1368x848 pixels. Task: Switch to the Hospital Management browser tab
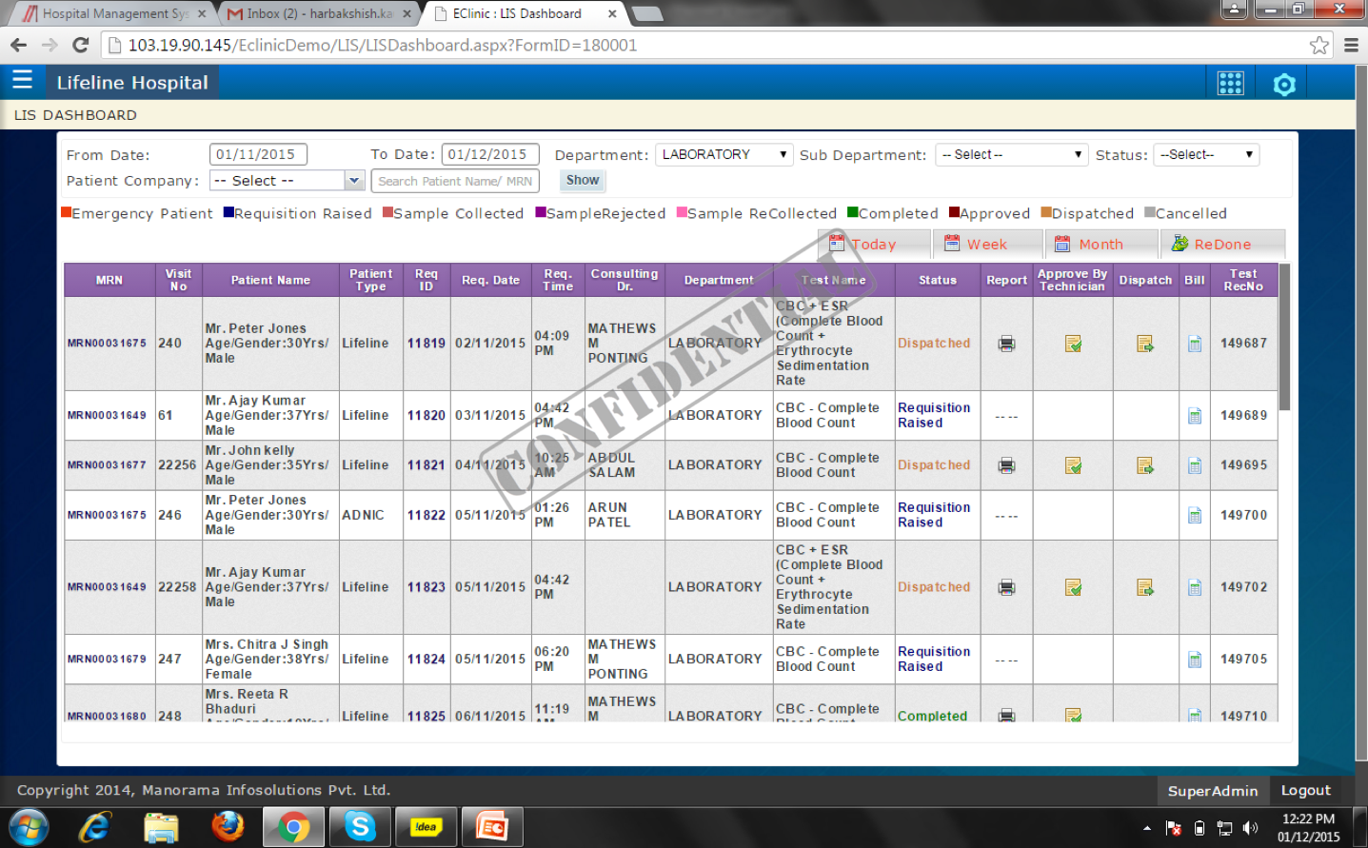click(112, 13)
